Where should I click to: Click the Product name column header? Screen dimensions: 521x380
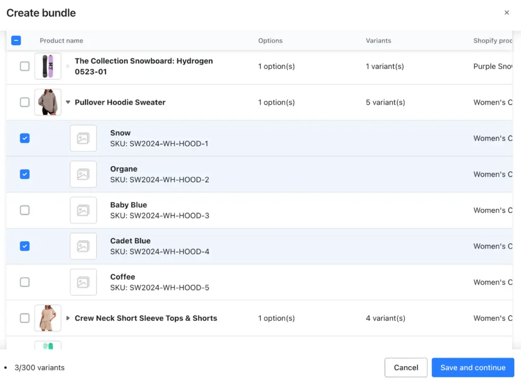pos(61,40)
